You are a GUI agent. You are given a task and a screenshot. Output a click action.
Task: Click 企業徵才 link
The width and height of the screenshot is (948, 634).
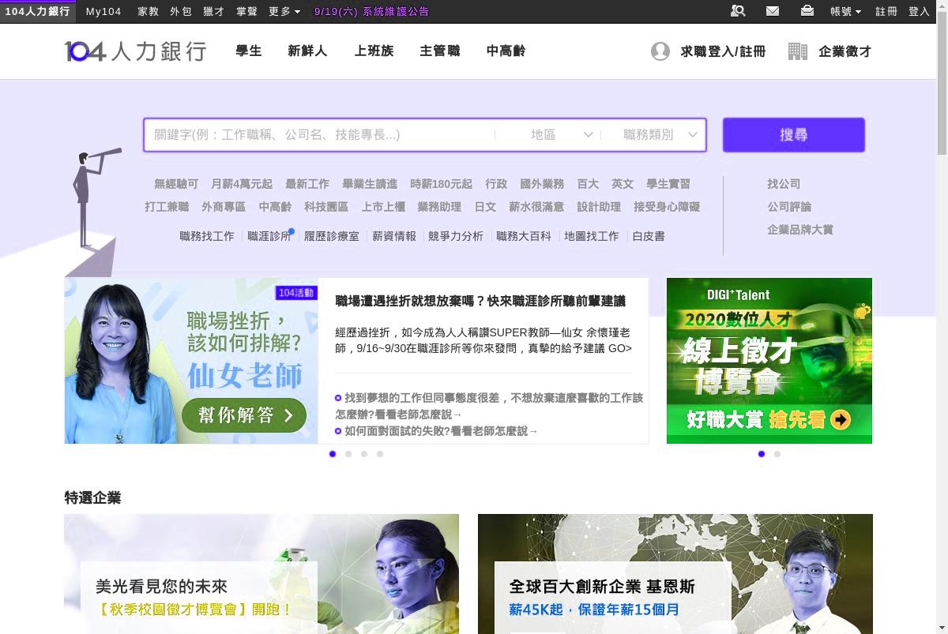coord(845,51)
